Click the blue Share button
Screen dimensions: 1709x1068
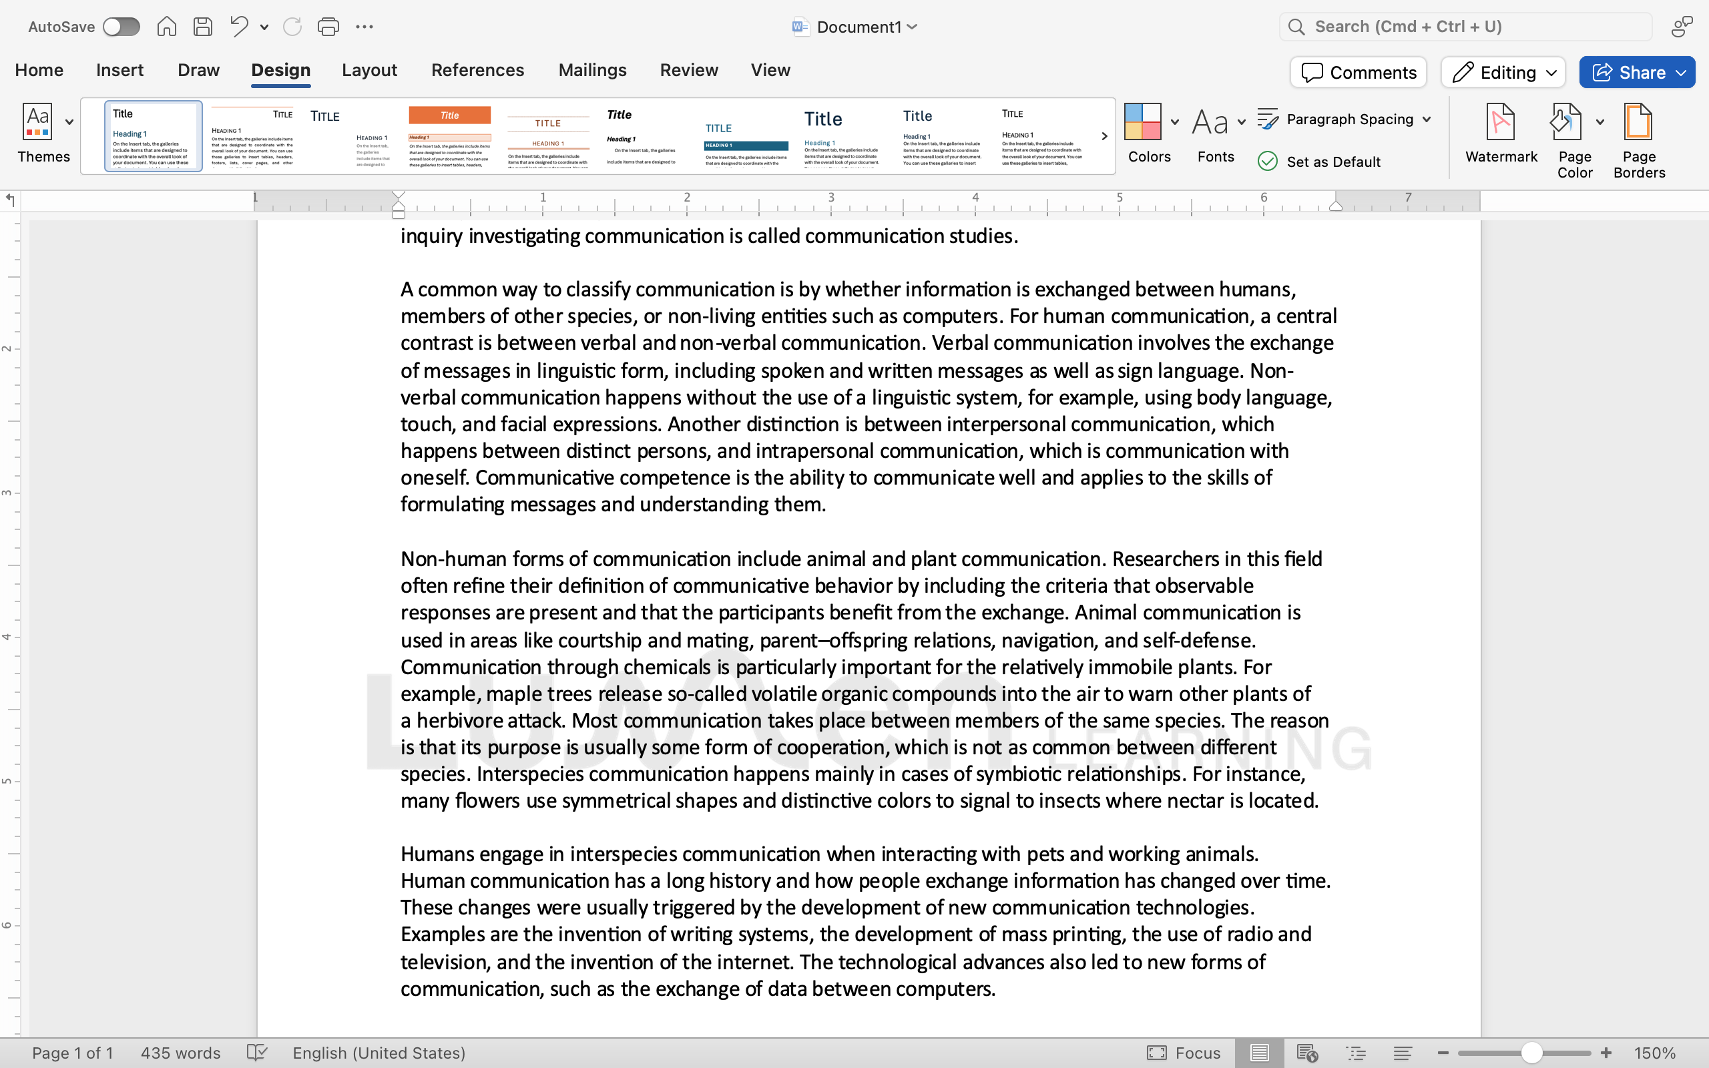[1637, 72]
